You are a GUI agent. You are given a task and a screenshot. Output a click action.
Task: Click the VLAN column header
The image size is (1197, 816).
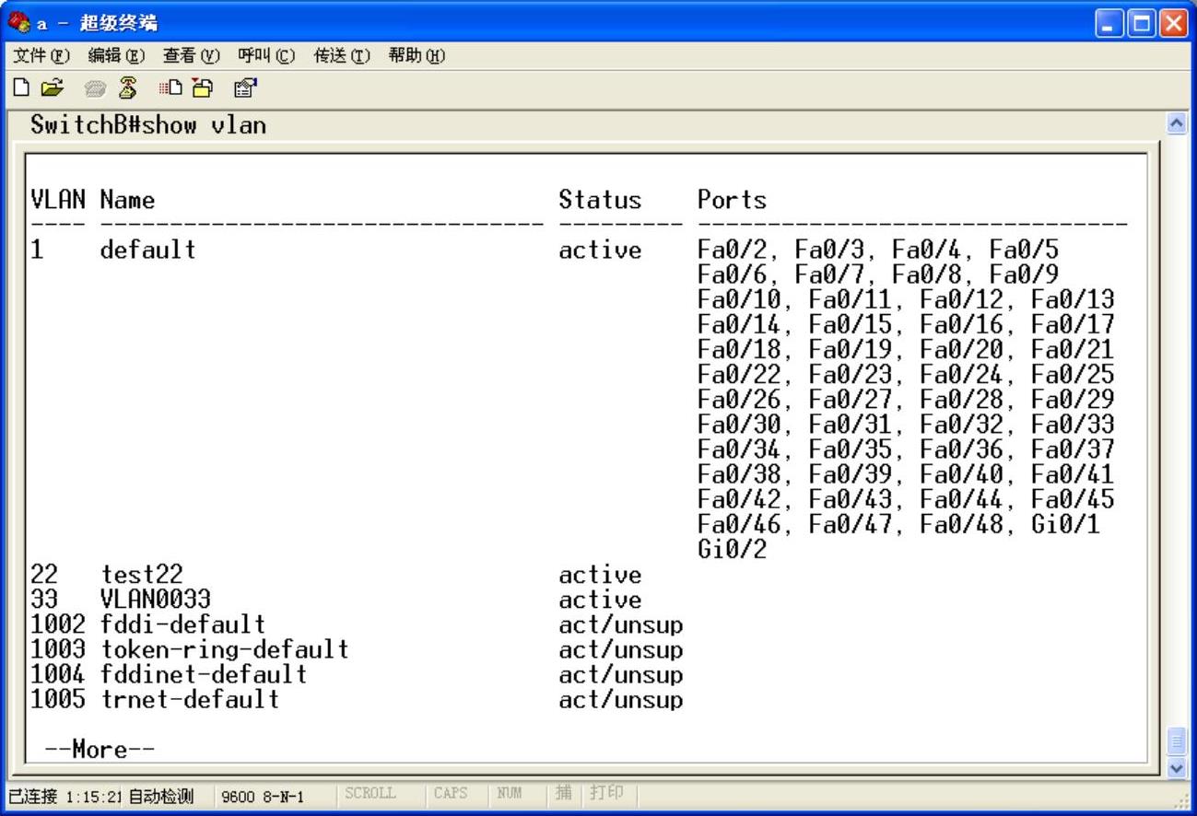58,200
